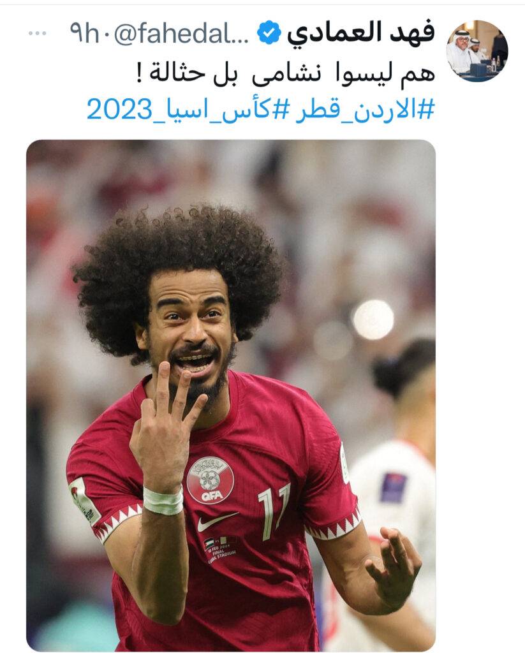
Task: Open the @fahedal... account handle
Action: click(181, 33)
